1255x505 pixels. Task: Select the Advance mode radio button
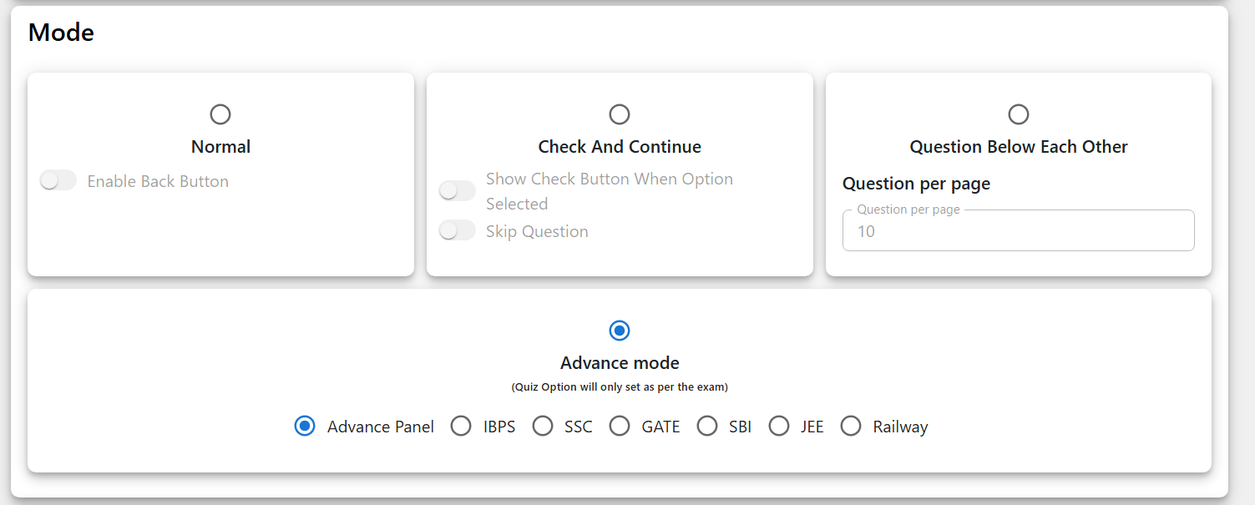click(x=620, y=331)
